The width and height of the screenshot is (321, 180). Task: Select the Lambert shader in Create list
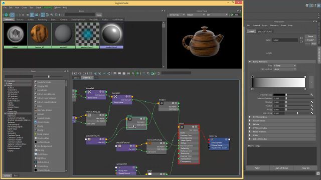(41, 114)
